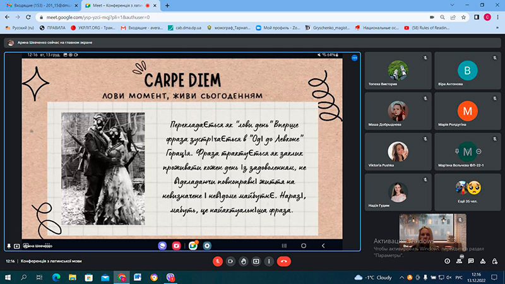
Task: Click the present screen icon
Action: (x=256, y=261)
